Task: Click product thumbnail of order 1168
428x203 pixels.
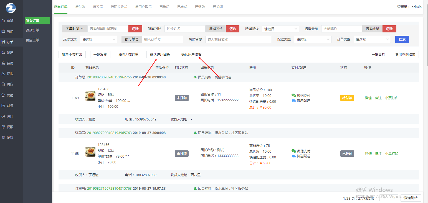Action: tap(90, 152)
